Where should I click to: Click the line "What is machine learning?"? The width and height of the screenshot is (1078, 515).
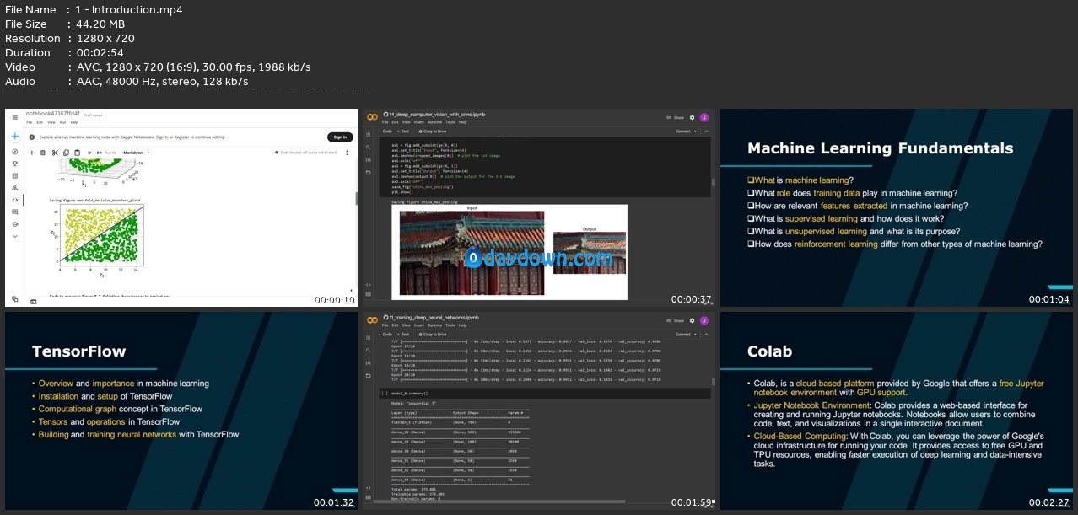pos(800,180)
